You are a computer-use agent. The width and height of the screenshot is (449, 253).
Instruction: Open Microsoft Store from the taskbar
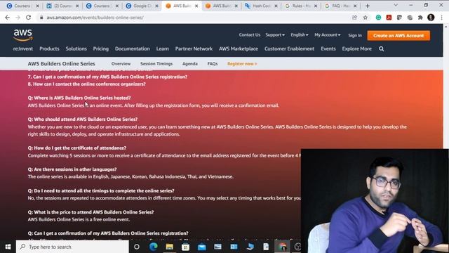[185, 247]
